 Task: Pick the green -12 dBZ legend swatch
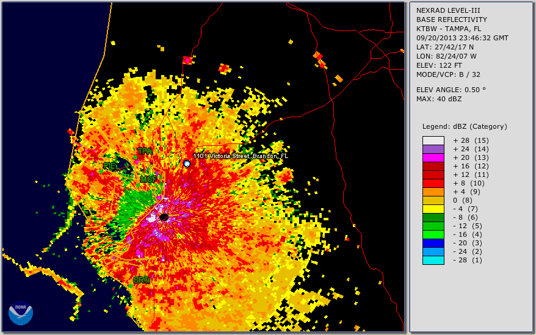(433, 226)
